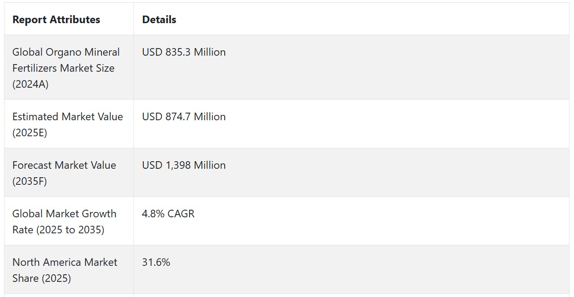The height and width of the screenshot is (297, 574).
Task: Select the North America Market Share cell
Action: (69, 270)
